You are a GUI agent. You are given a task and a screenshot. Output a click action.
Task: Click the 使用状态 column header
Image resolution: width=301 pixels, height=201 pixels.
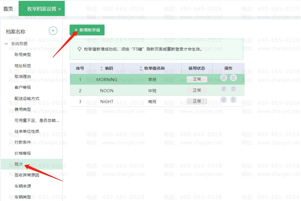point(197,68)
